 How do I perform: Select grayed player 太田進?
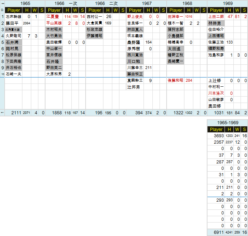176,49
